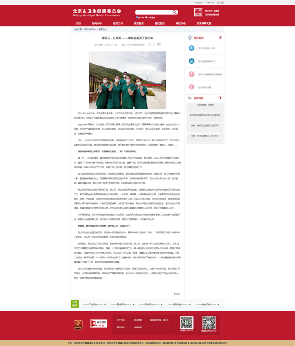The height and width of the screenshot is (346, 295).
Task: Open 便民服务 navigation item
Action: click(x=160, y=23)
